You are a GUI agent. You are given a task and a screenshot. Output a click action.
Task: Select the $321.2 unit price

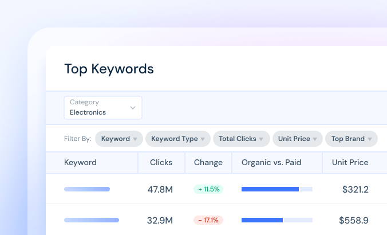click(x=355, y=190)
